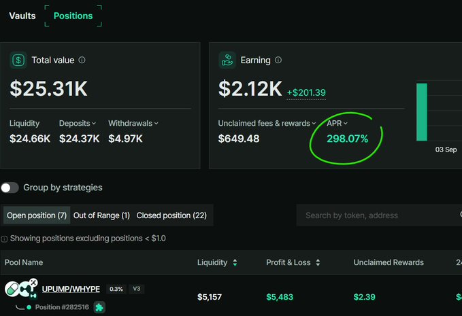The width and height of the screenshot is (462, 316).
Task: Click info icon beside Showing positions notice
Action: click(4, 239)
